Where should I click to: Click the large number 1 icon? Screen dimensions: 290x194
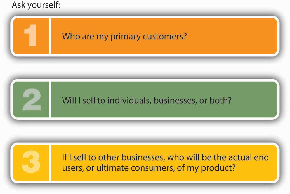30,35
